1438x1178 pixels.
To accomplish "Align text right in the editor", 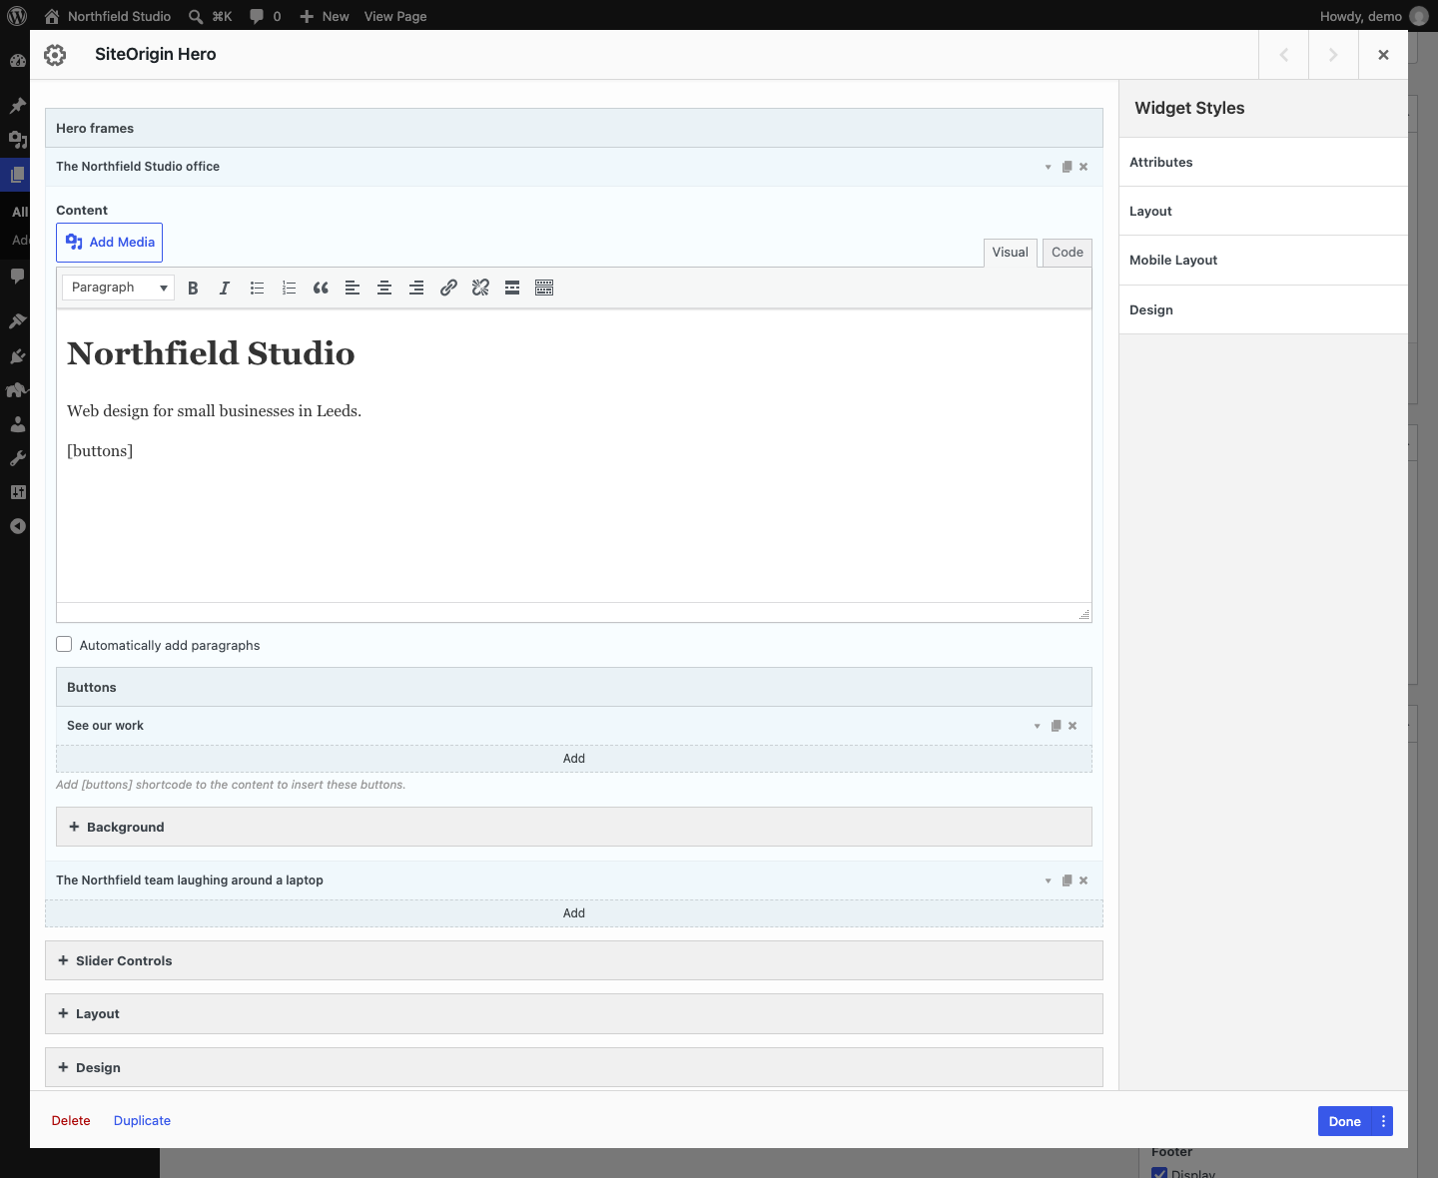I will (416, 288).
